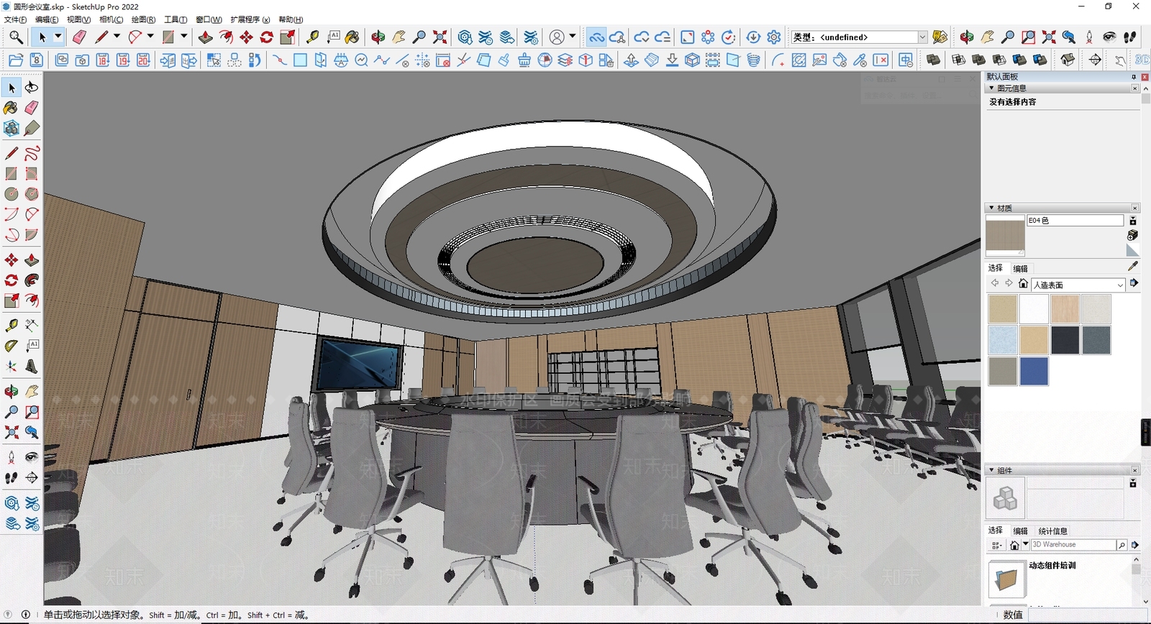Pick the dark navy material swatch
The image size is (1151, 624).
point(1065,340)
